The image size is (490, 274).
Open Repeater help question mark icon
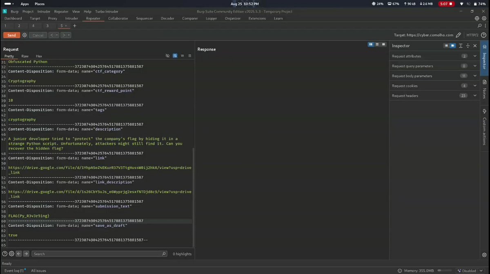click(x=484, y=35)
